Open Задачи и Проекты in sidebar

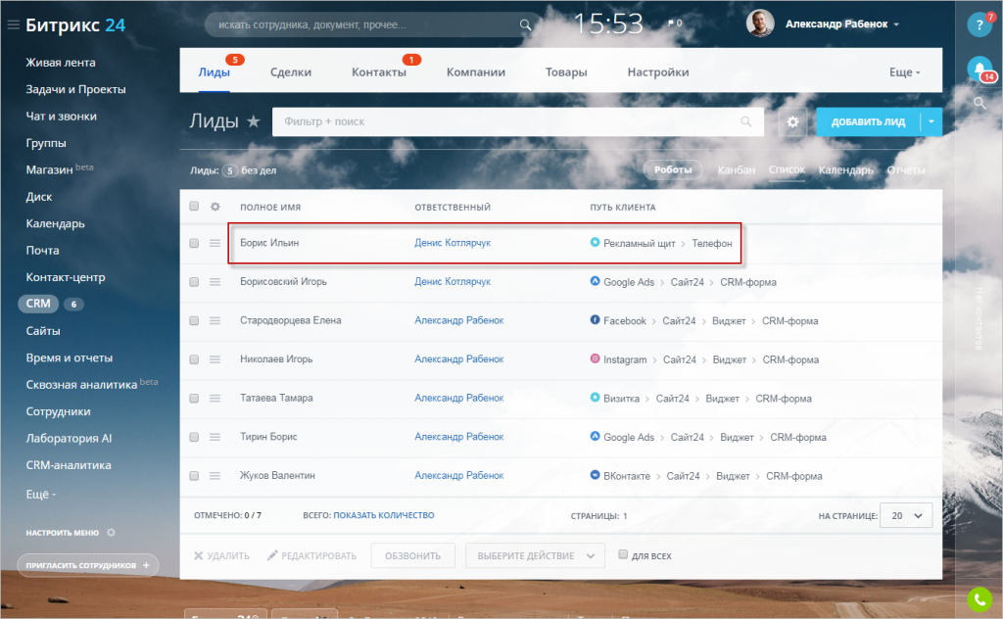pyautogui.click(x=75, y=89)
